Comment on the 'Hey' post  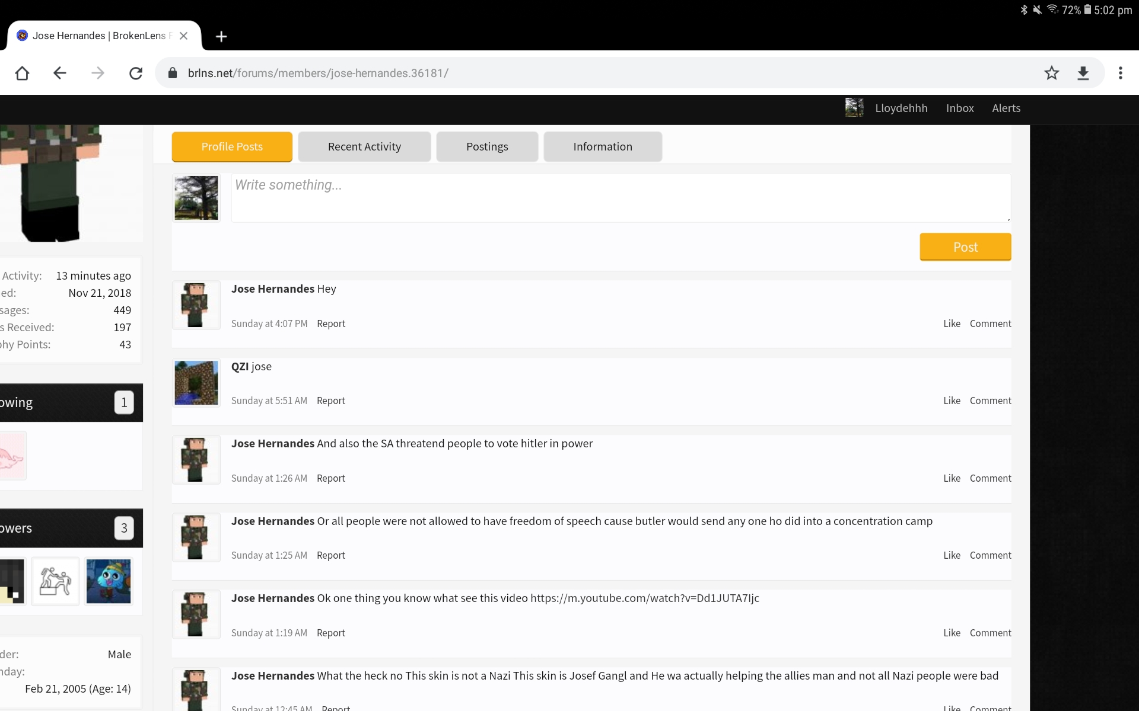click(990, 324)
